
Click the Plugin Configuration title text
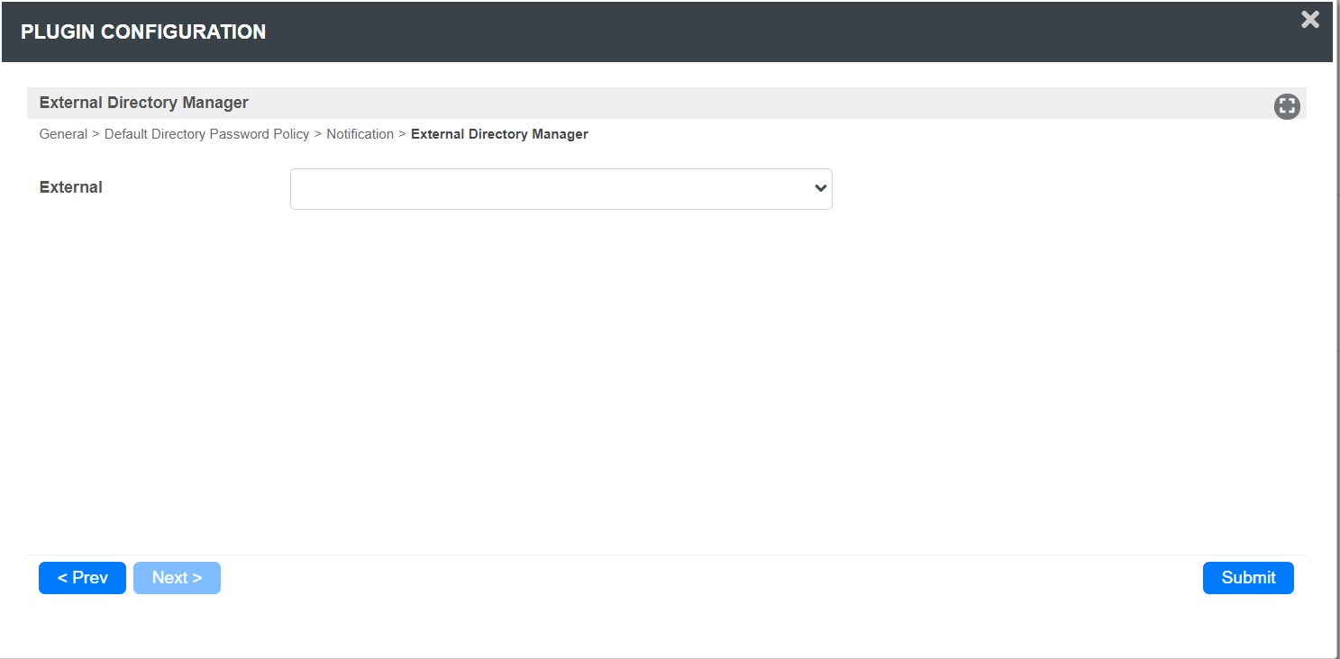tap(143, 32)
